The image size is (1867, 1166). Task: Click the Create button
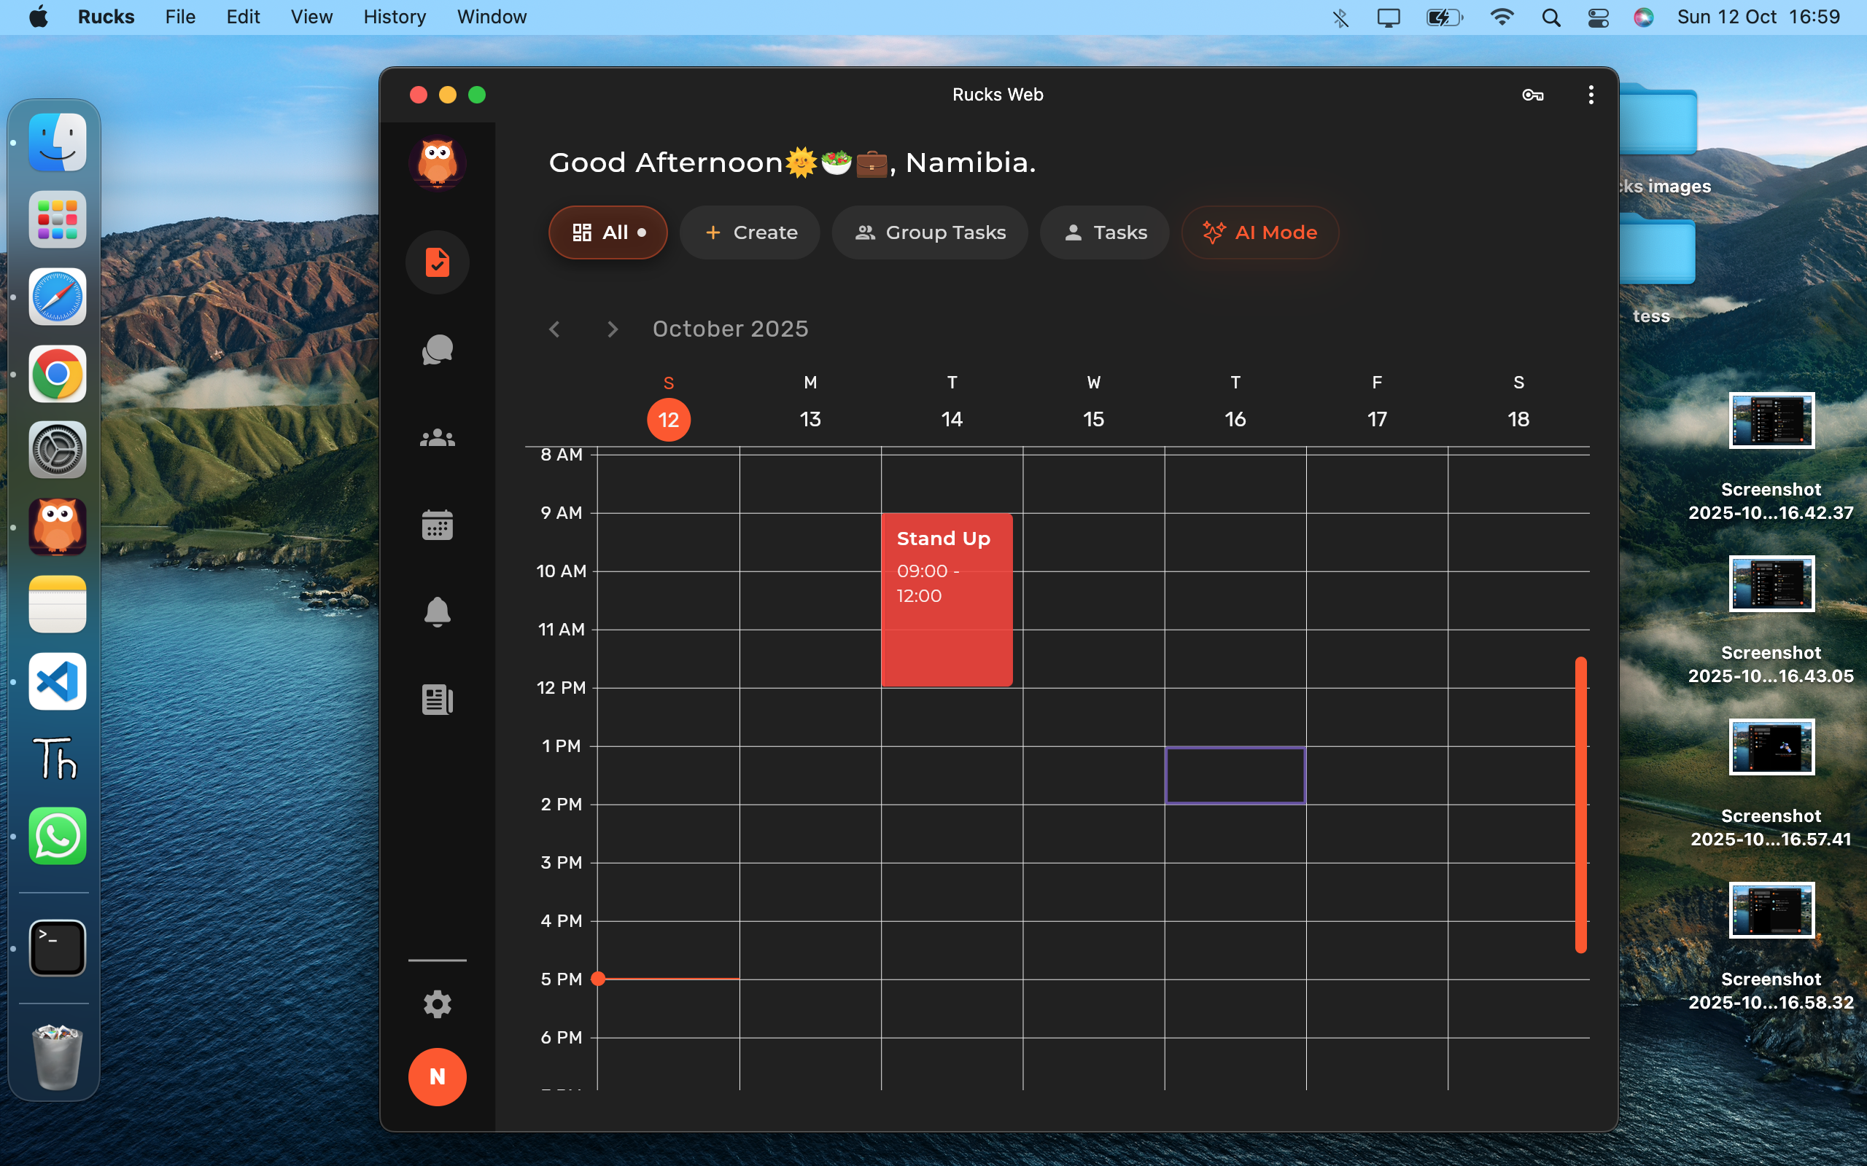(750, 232)
